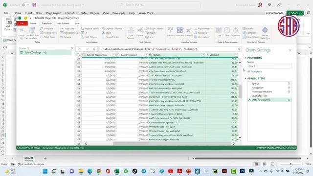
Task: Open Excel Power Pivot tab
Action: pyautogui.click(x=146, y=13)
